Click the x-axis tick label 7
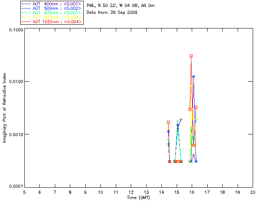 [55, 192]
